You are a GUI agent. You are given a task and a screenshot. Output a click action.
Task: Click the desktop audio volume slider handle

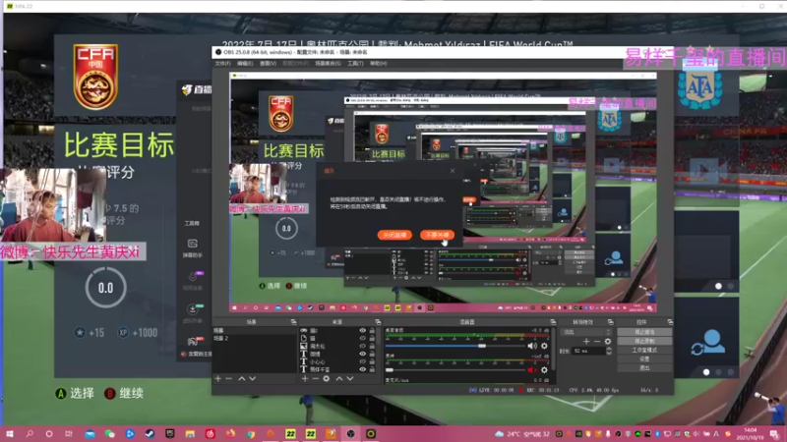[x=482, y=346]
